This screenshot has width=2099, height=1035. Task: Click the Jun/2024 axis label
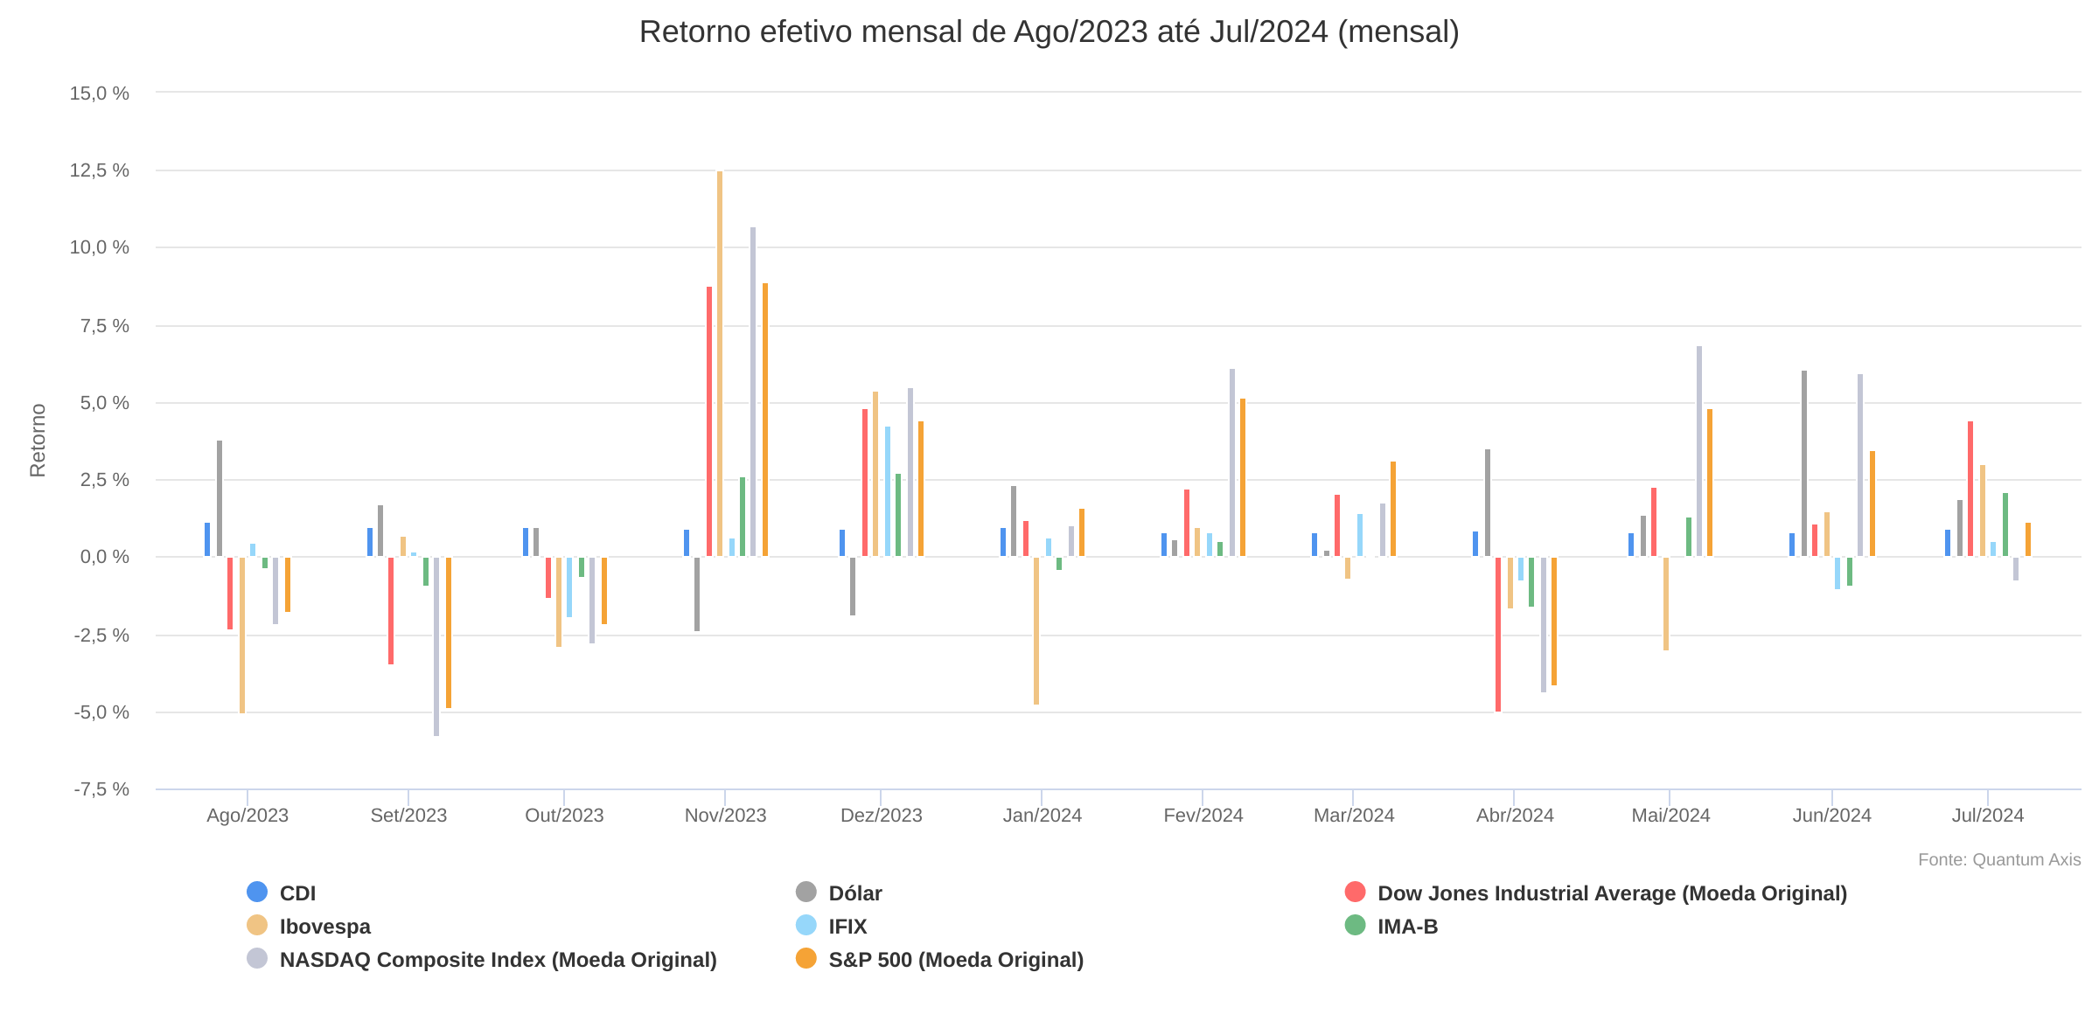click(1831, 816)
